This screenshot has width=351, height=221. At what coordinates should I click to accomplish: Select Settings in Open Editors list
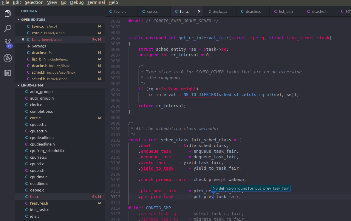click(x=39, y=46)
